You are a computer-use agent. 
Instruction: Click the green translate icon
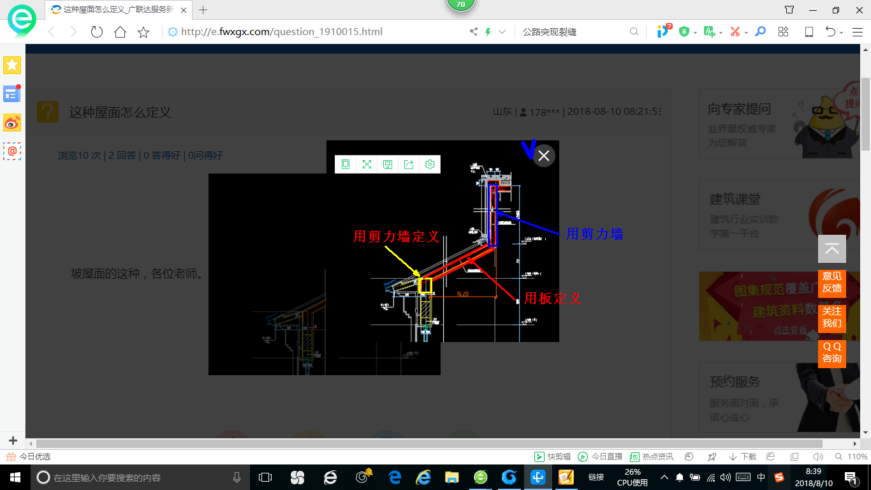coord(709,32)
